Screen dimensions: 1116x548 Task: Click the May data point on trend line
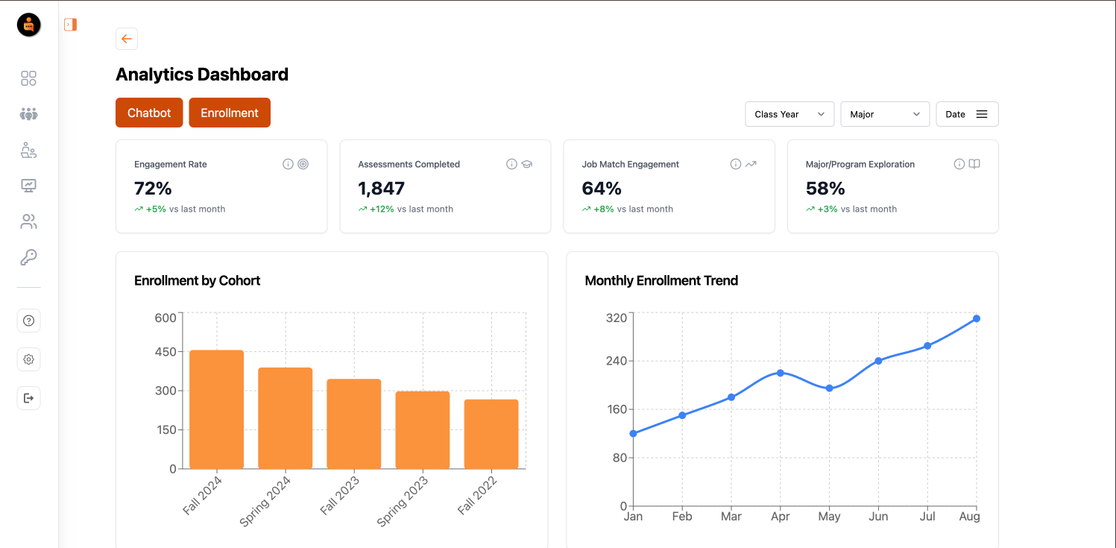[x=829, y=388]
